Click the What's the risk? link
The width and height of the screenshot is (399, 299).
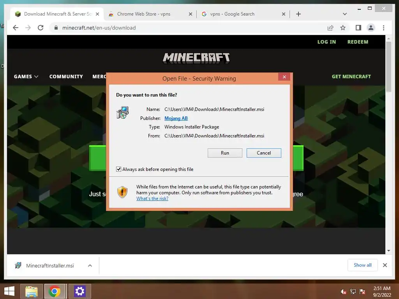(152, 199)
